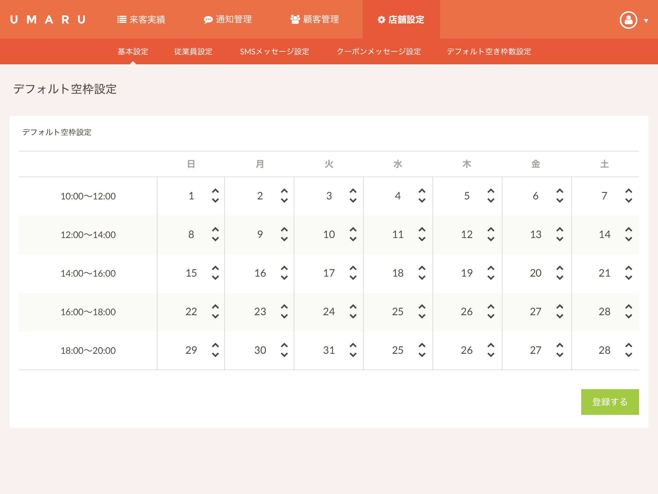
Task: Open the 通知管理 menu
Action: [x=227, y=20]
